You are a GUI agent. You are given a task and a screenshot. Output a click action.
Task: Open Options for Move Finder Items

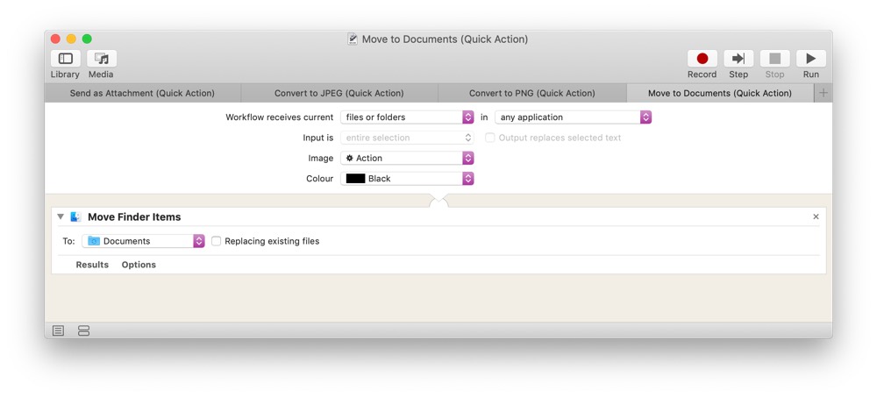click(139, 265)
